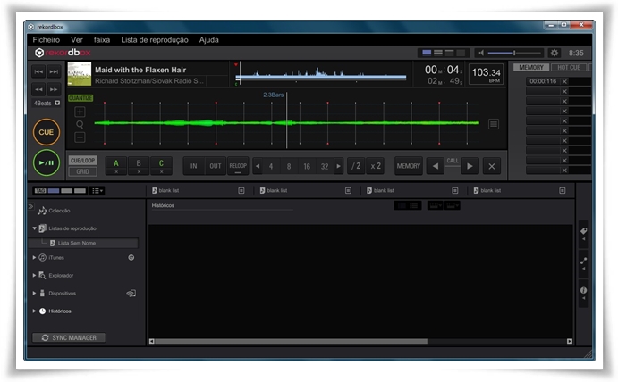Mute volume via speaker icon
The image size is (618, 382).
481,53
